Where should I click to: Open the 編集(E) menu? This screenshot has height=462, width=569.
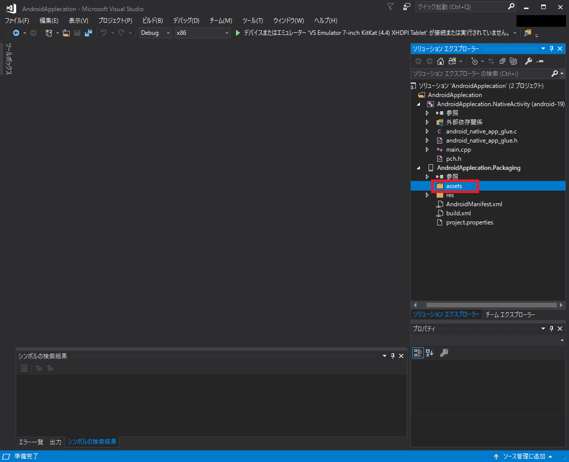(49, 21)
